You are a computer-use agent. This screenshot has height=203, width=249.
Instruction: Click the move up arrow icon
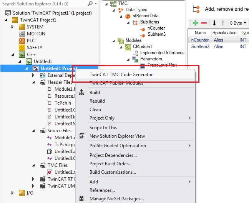pos(222,23)
